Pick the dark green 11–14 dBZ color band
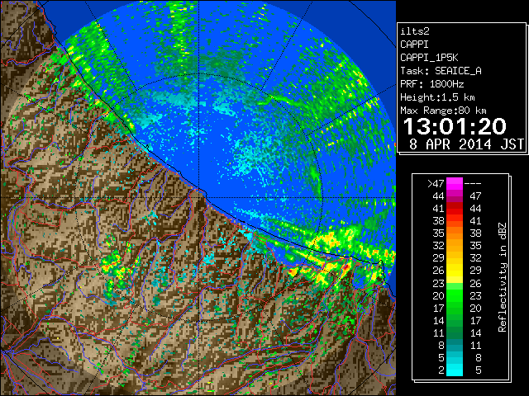Image resolution: width=529 pixels, height=396 pixels. click(455, 332)
